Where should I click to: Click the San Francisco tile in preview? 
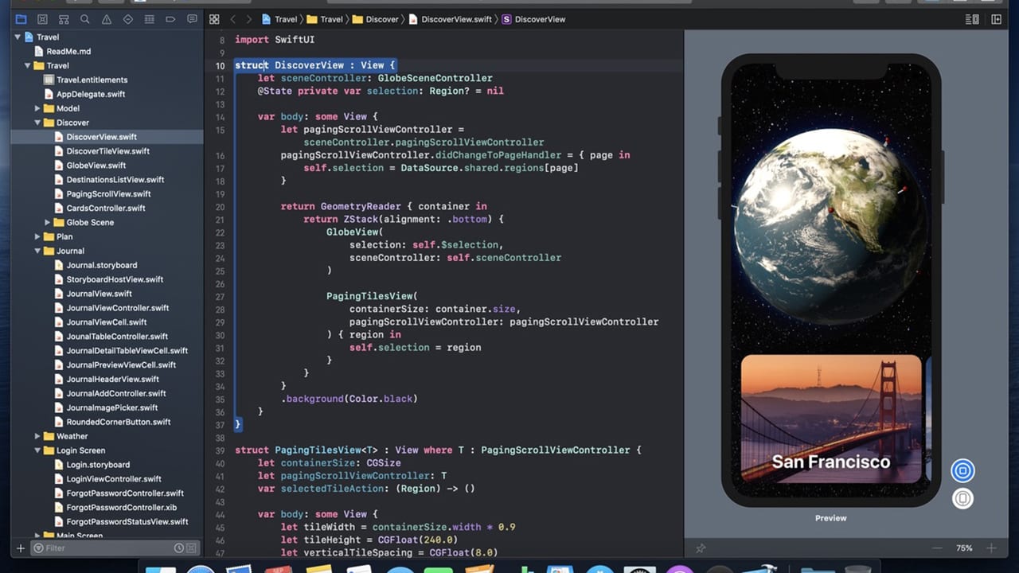(x=831, y=419)
